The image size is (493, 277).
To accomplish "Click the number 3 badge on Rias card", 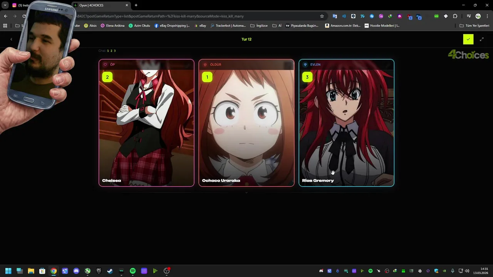I will 307,77.
